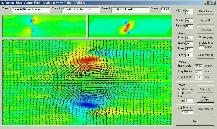The height and width of the screenshot is (129, 217).
Task: Focus the Trans1 file path field
Action: (31, 9)
